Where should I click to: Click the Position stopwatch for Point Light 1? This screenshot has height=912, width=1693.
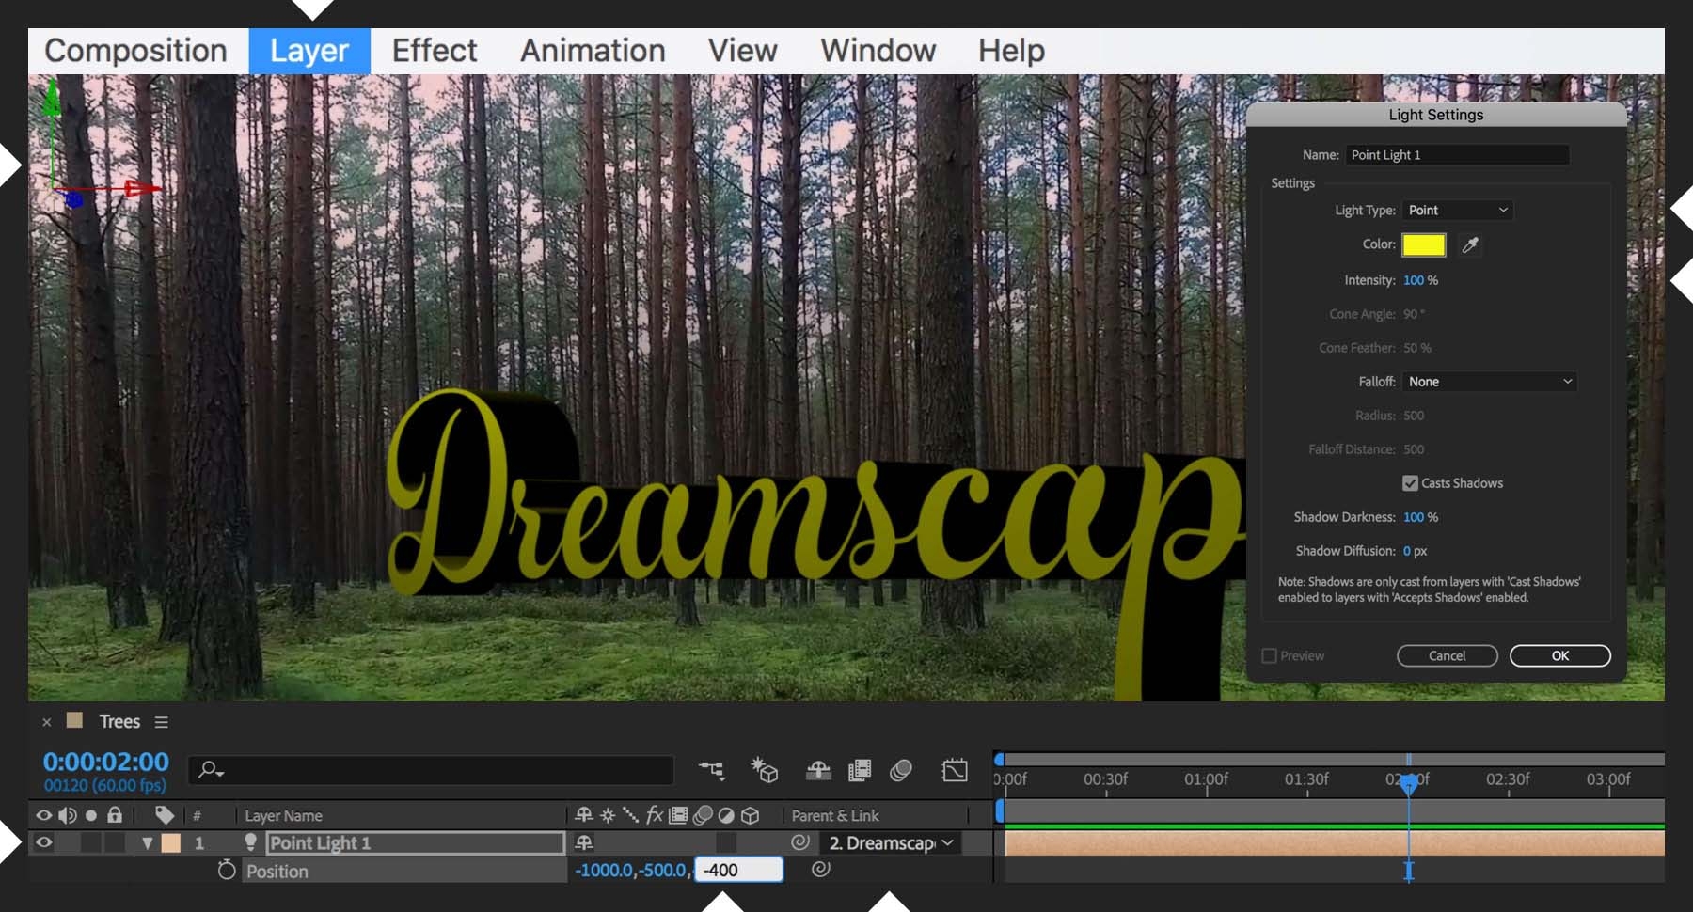pos(226,871)
